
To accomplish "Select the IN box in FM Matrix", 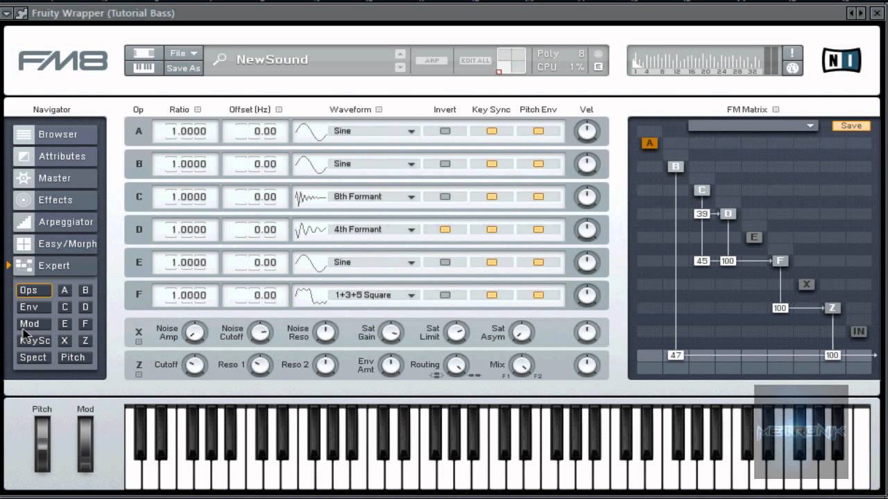I will coord(859,331).
